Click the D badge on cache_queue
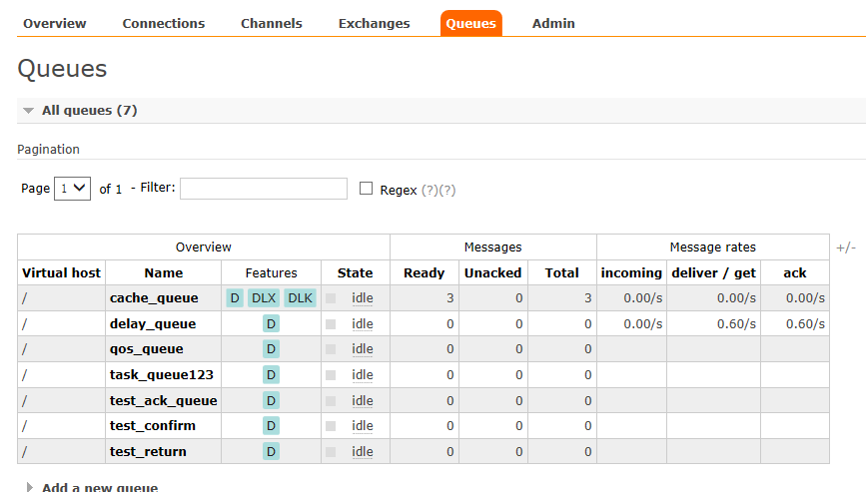Screen dimensions: 866x492 click(235, 298)
